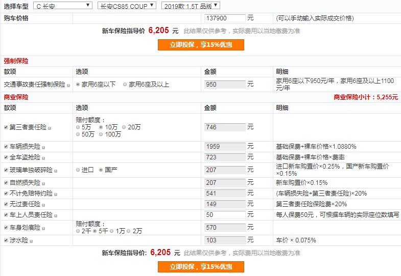401x276 pixels.
Task: Click the info icon next to 自燃损失险
Action: (43, 184)
